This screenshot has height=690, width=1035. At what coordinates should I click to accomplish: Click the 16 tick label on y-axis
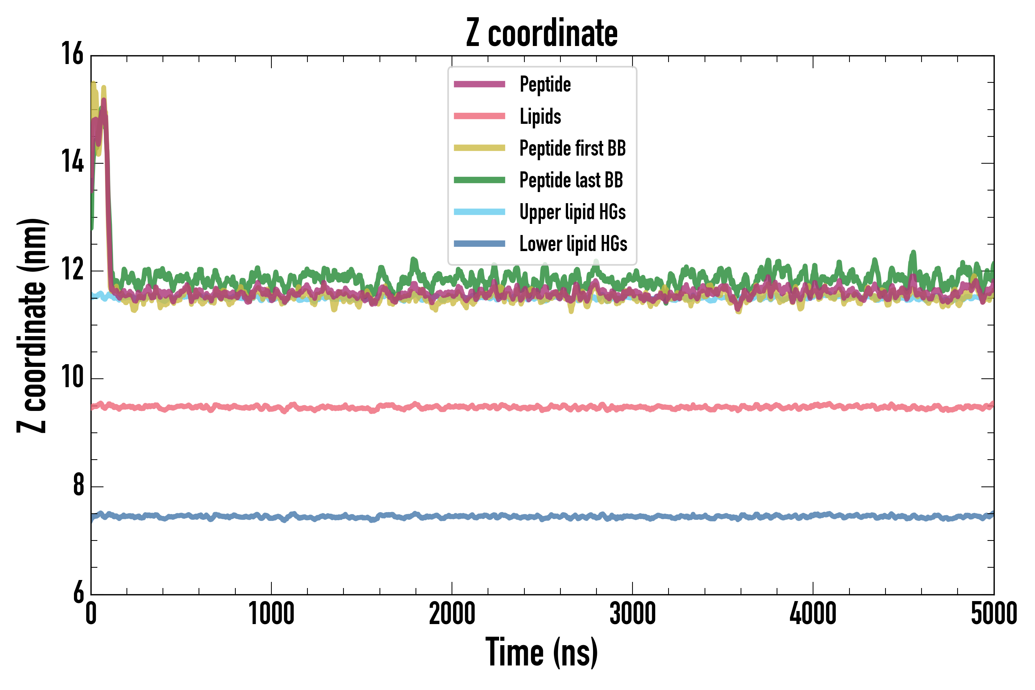coord(72,54)
